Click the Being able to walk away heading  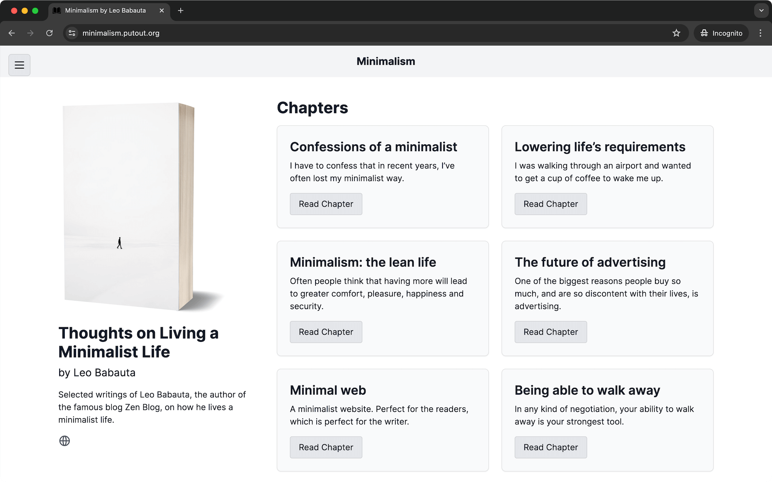[587, 390]
